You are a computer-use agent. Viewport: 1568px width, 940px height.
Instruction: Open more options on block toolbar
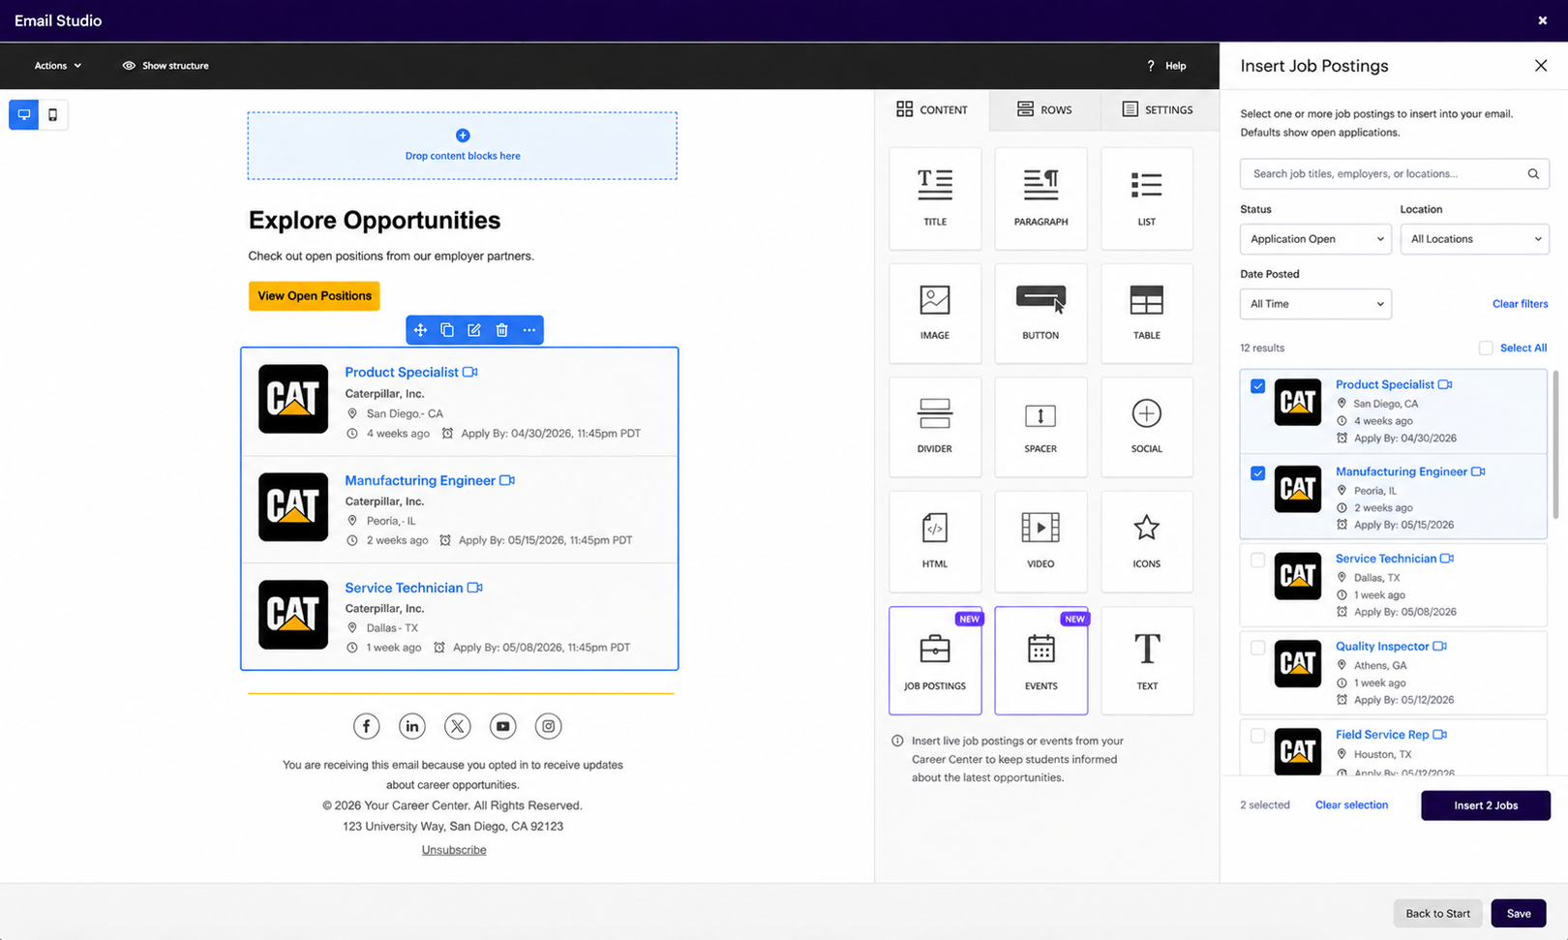[529, 330]
